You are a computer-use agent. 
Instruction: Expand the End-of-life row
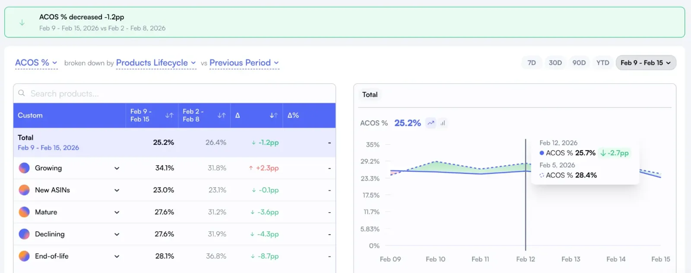pos(117,256)
